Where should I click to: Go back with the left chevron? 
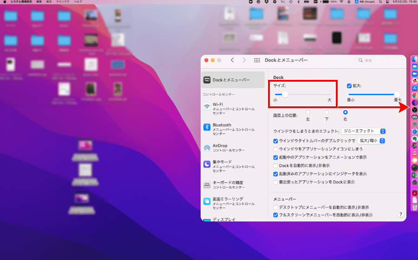pyautogui.click(x=233, y=60)
